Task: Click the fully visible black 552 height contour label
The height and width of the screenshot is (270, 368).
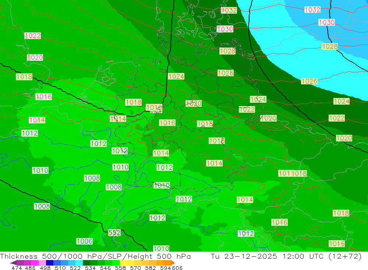Action: pos(114,233)
